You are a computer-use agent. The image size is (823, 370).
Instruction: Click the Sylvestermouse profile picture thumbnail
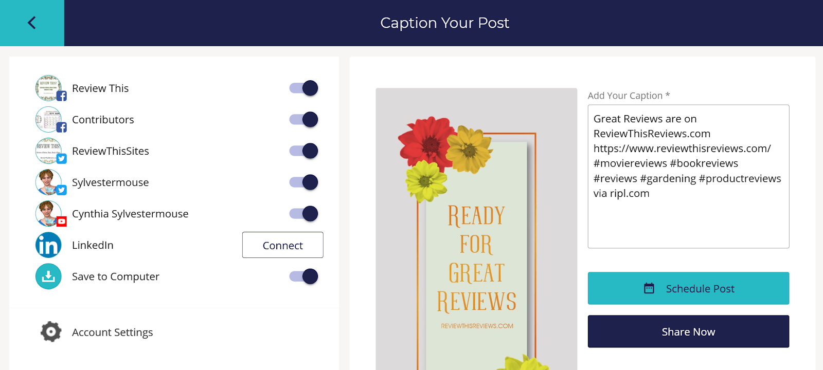click(x=48, y=182)
